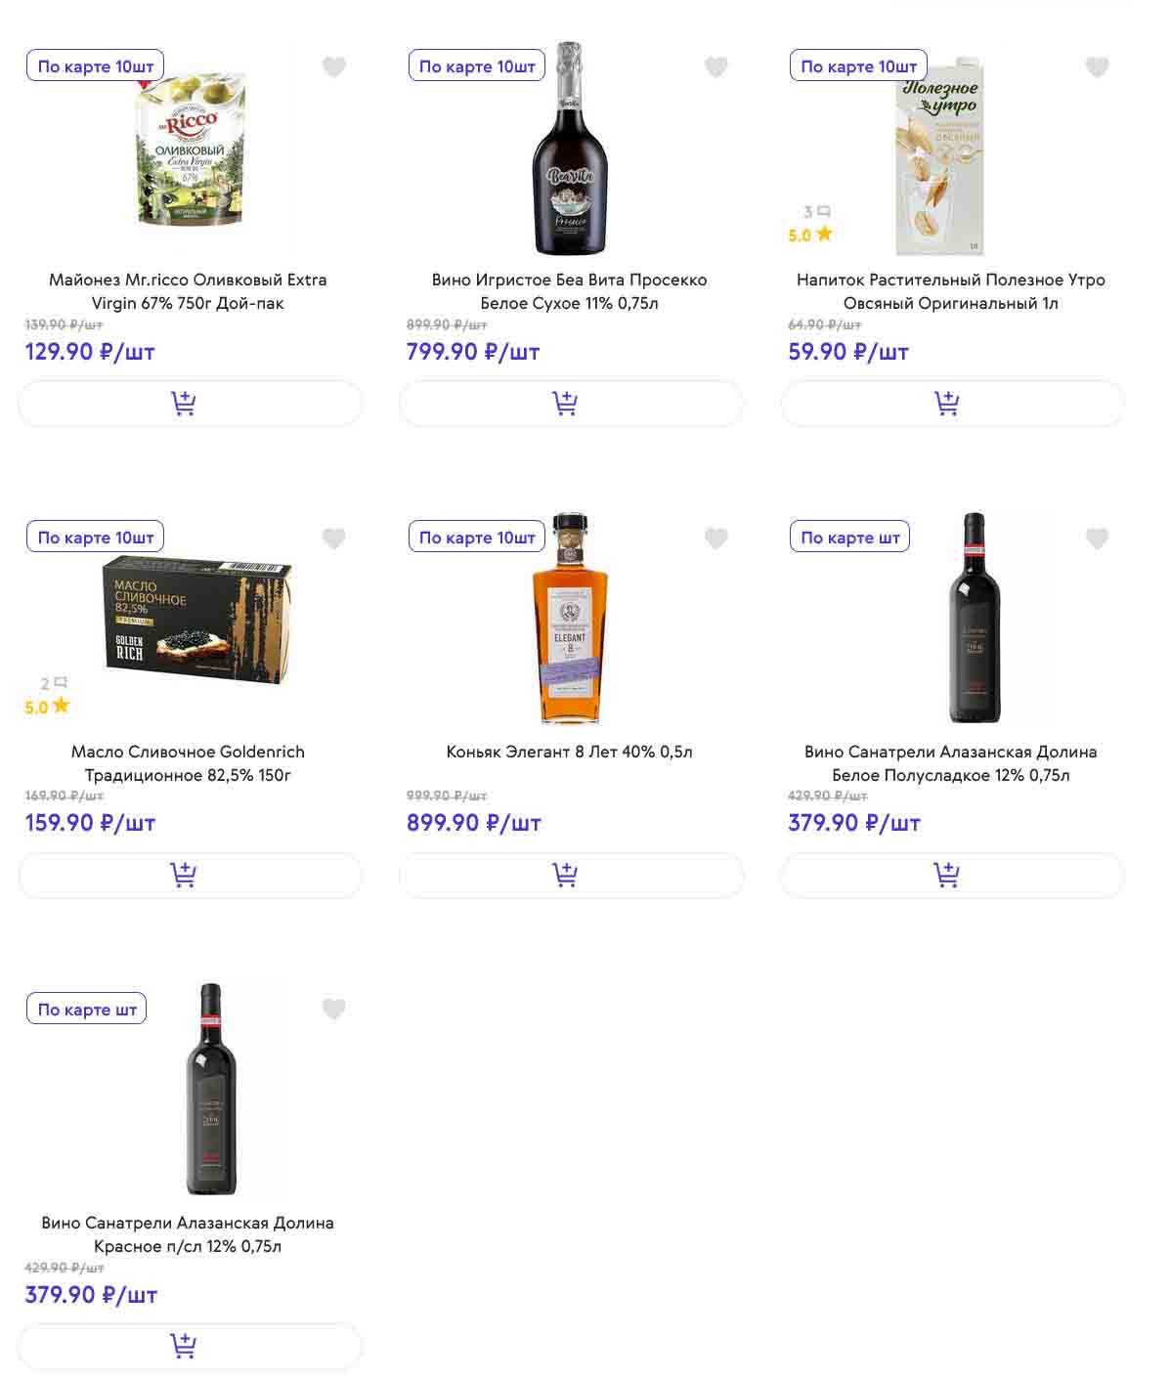Open Майонез Mr.ricco Оливковый product title
The height and width of the screenshot is (1378, 1171).
[x=188, y=291]
